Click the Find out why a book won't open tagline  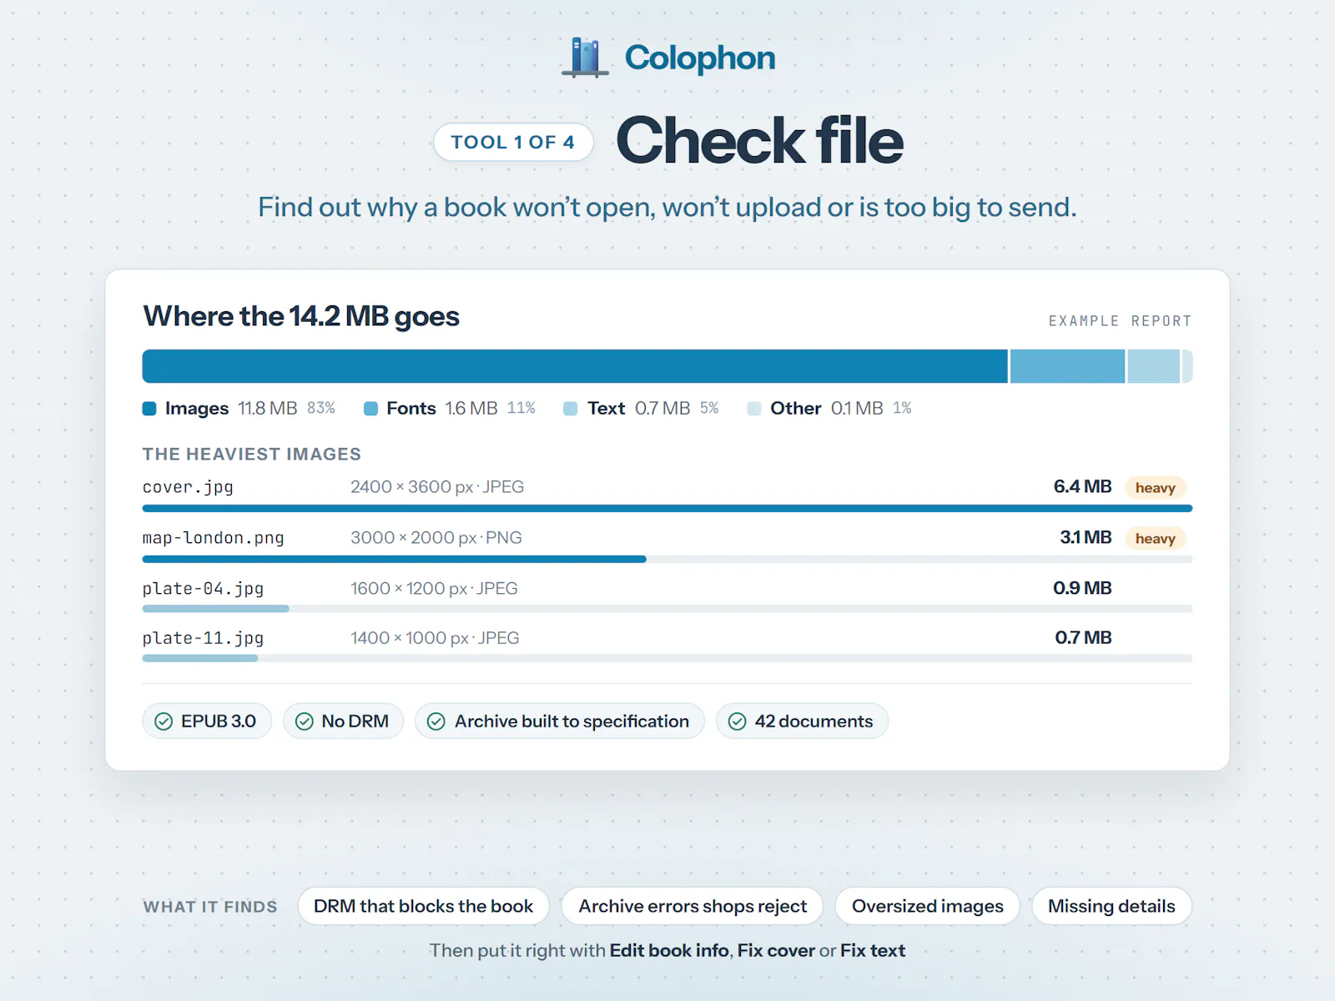667,207
